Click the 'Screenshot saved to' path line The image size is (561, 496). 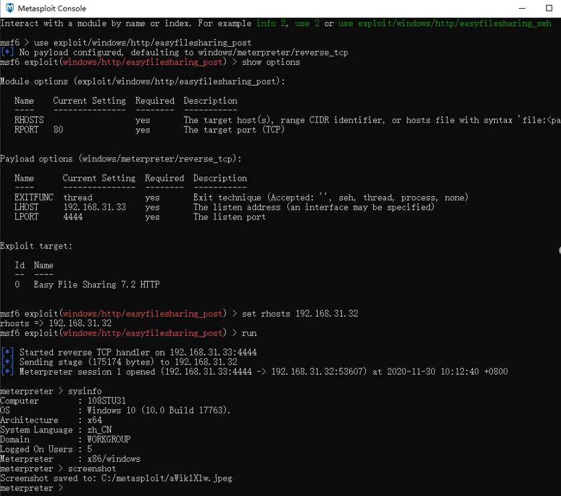116,478
